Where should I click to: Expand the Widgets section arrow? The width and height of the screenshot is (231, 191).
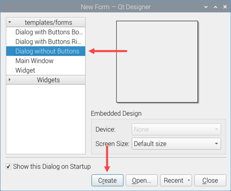(9, 80)
